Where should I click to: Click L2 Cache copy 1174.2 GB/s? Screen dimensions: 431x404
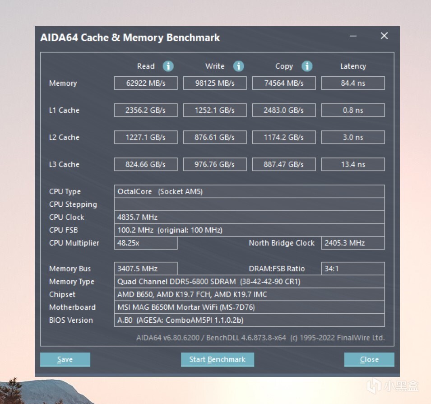(x=284, y=137)
